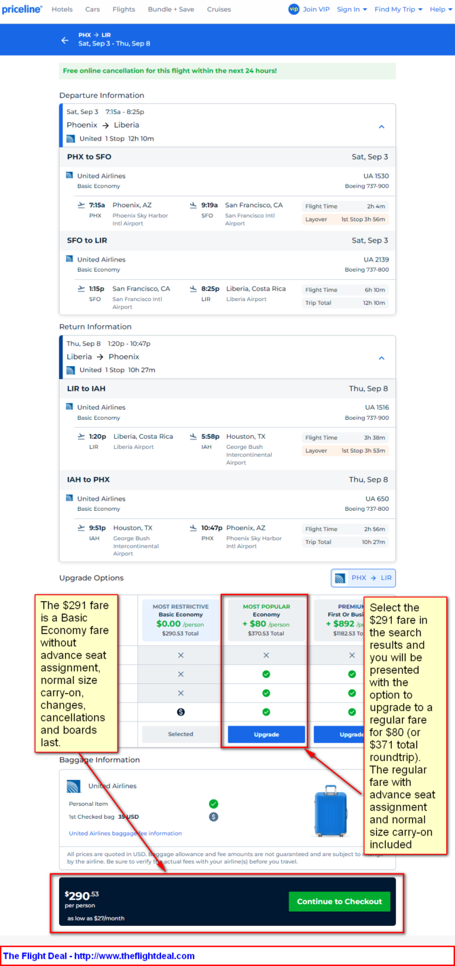
Task: Collapse the Phoenix to Liberia departure details
Action: (381, 126)
